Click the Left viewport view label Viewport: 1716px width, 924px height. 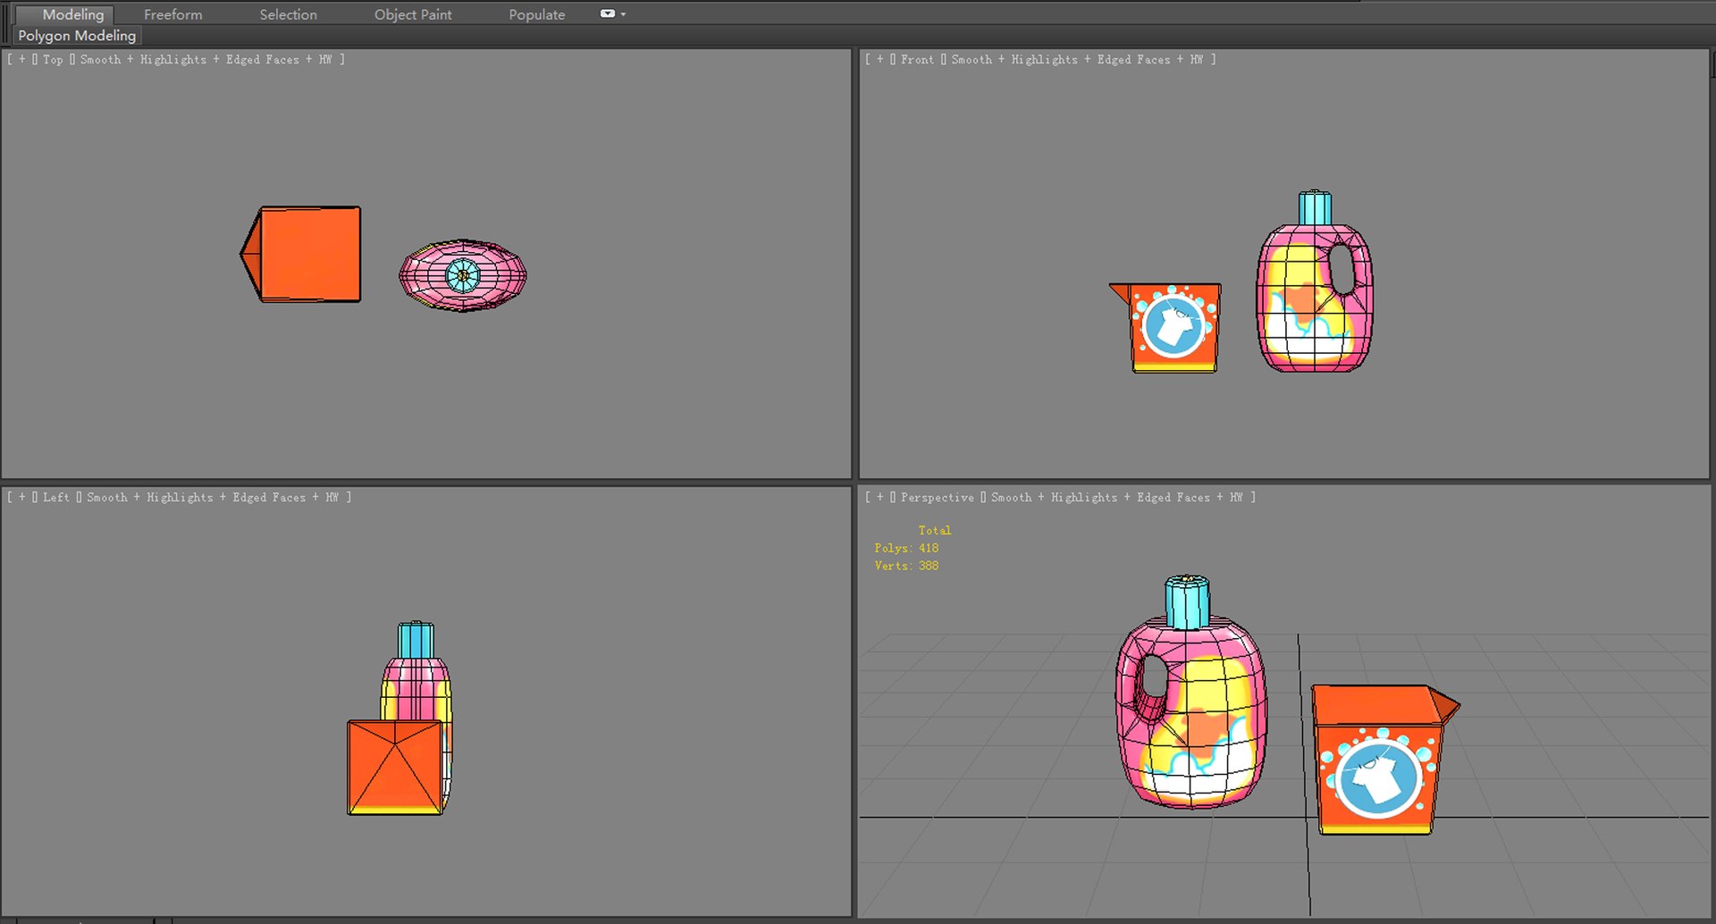tap(55, 498)
